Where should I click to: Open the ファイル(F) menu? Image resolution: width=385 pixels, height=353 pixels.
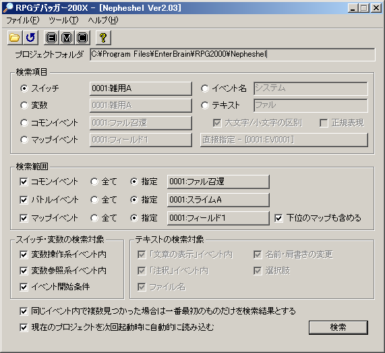23,20
